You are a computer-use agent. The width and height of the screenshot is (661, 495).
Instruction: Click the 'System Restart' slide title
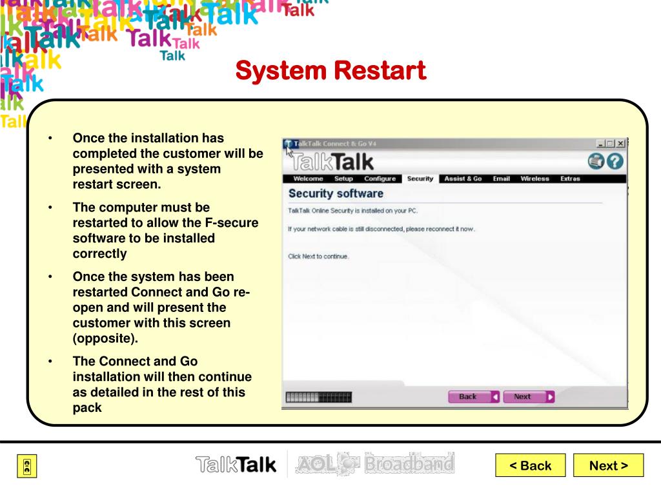click(x=331, y=70)
